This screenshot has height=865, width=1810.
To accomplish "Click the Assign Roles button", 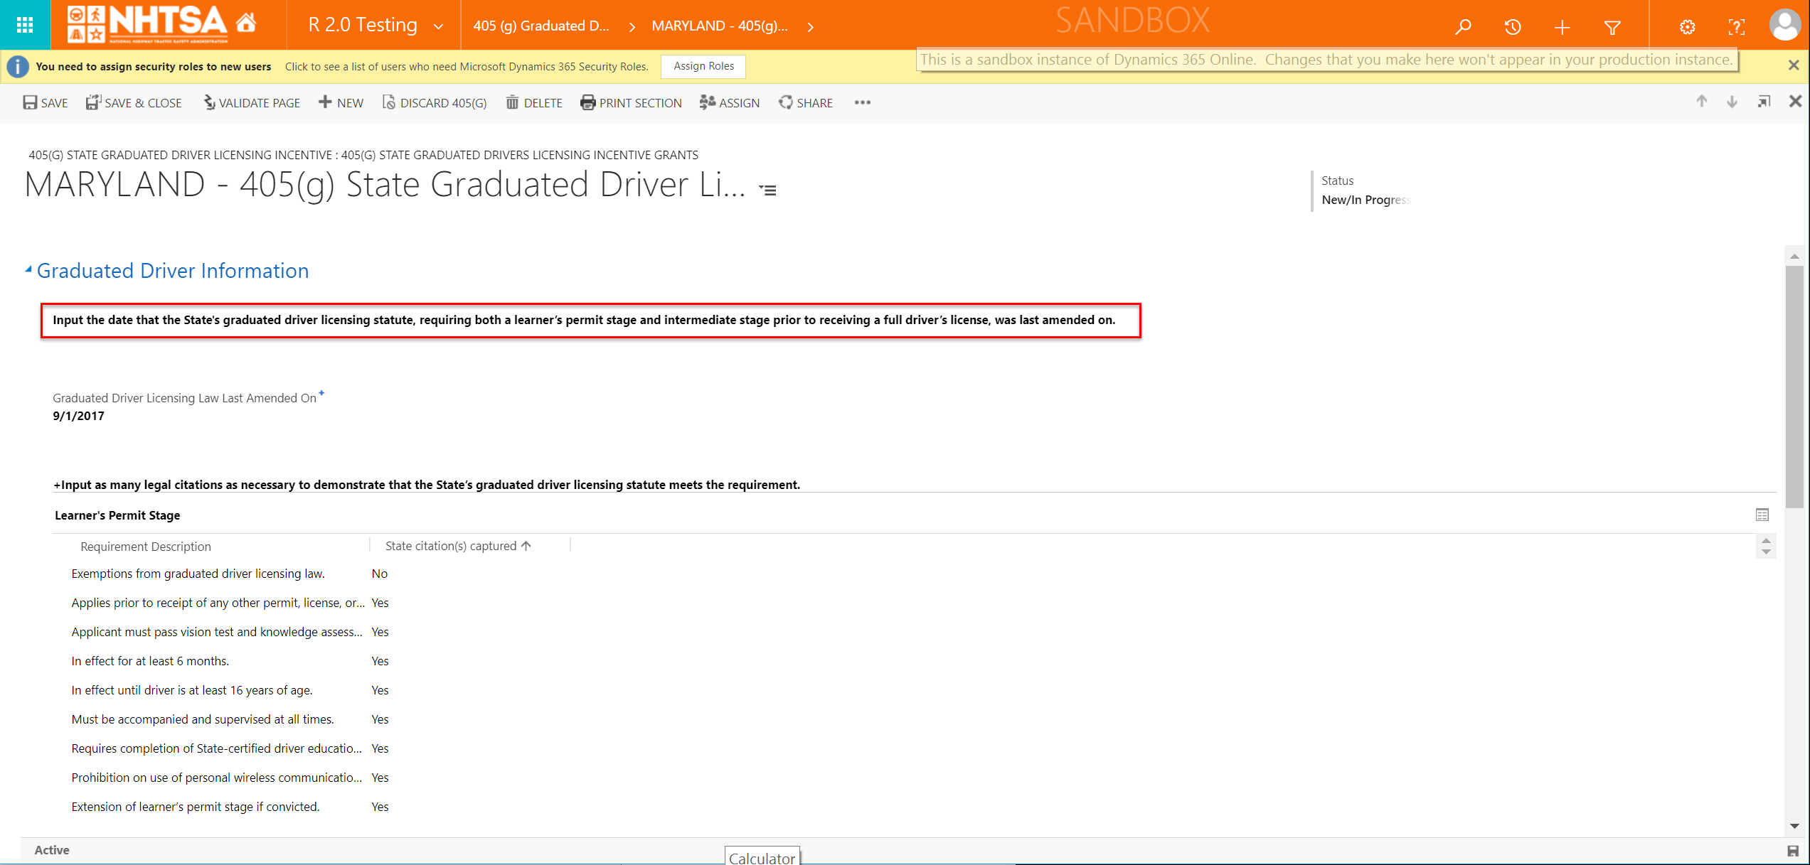I will coord(703,66).
